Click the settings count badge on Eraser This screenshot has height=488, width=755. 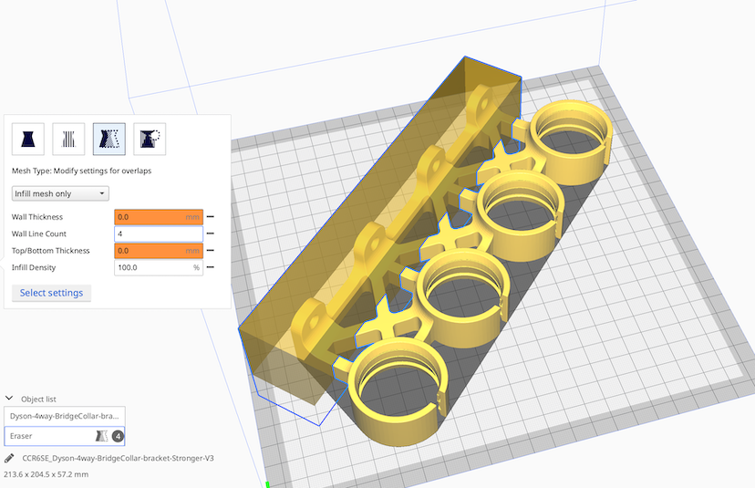click(x=118, y=436)
